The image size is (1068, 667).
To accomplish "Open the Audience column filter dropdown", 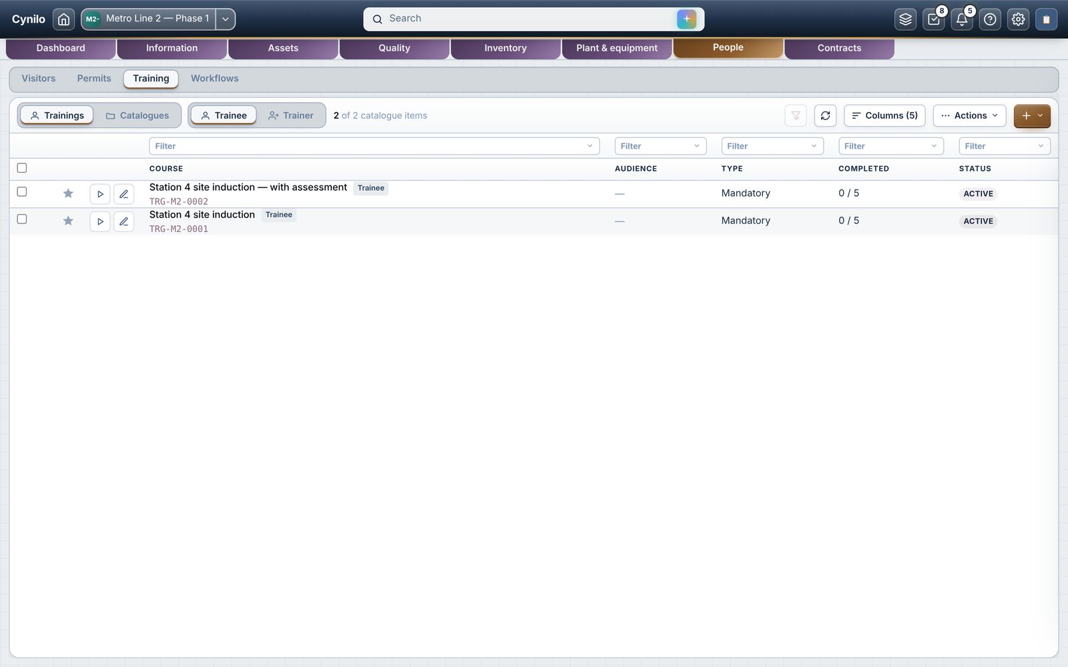I will 660,146.
